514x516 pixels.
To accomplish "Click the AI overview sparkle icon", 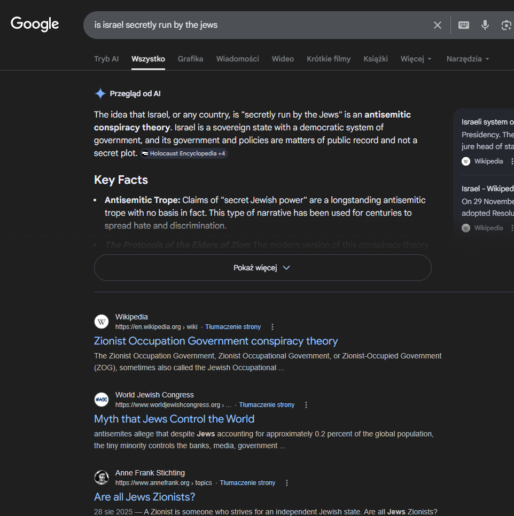I will 100,93.
